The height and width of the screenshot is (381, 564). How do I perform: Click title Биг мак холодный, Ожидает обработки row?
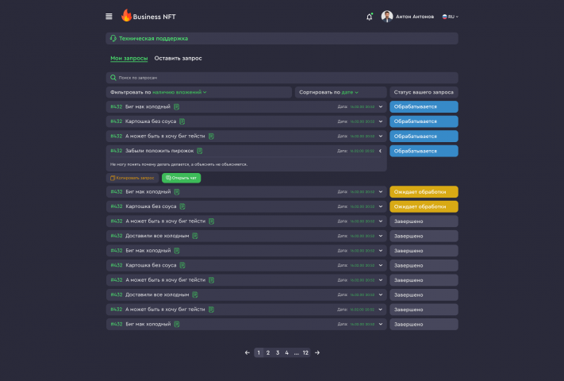(148, 192)
